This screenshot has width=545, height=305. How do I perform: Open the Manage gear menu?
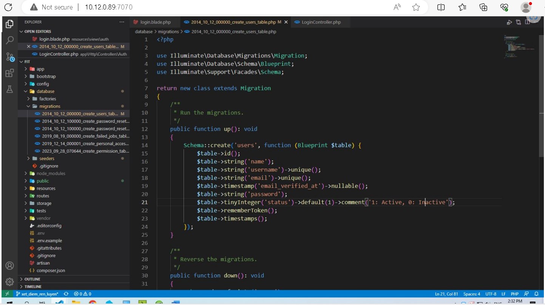(x=10, y=282)
